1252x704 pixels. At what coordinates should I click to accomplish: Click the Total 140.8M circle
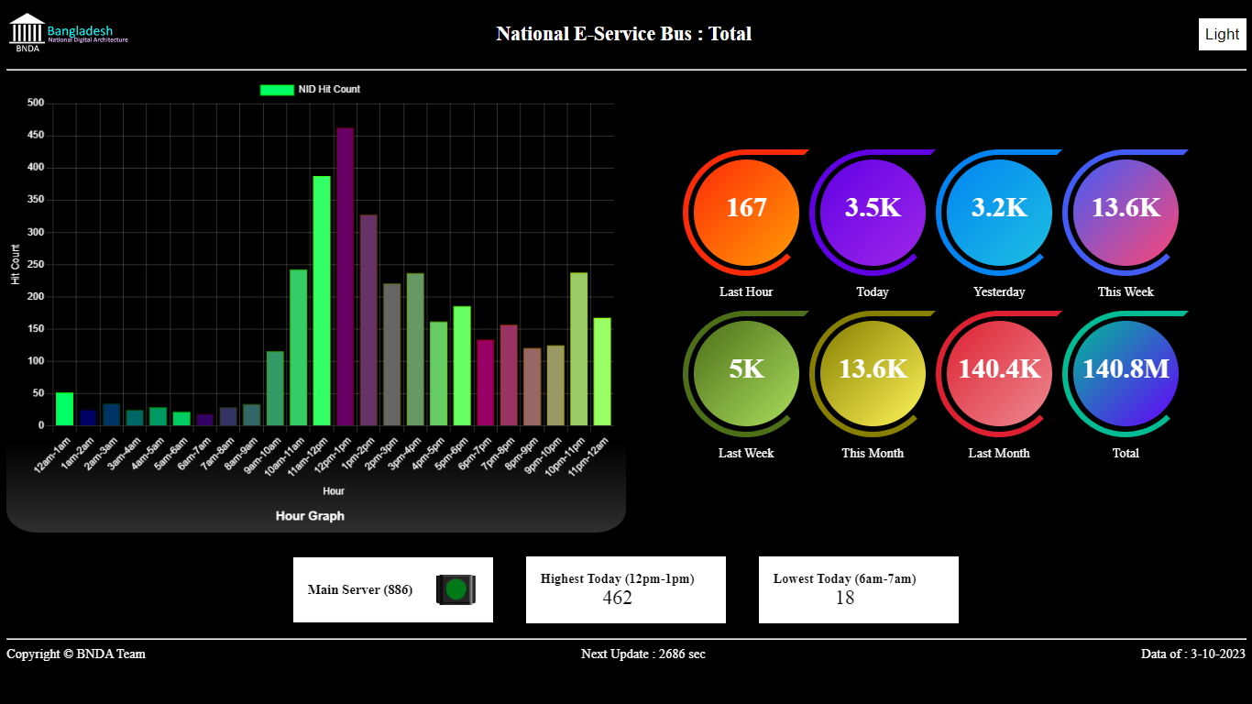click(x=1126, y=374)
